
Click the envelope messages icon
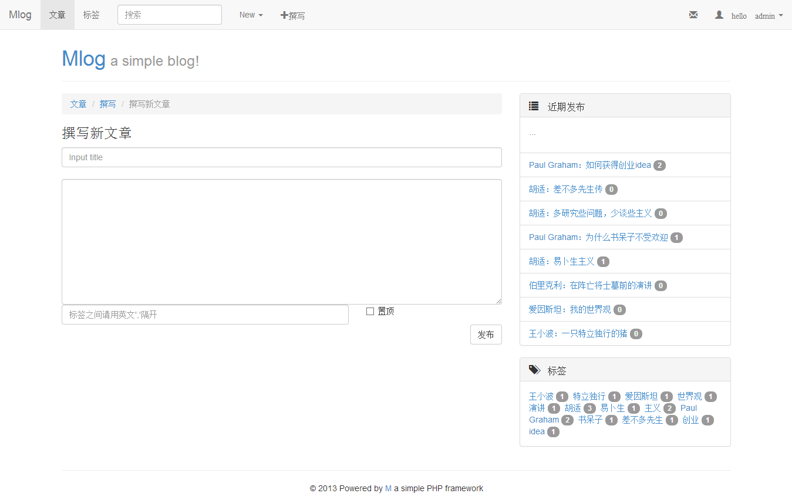click(x=693, y=15)
